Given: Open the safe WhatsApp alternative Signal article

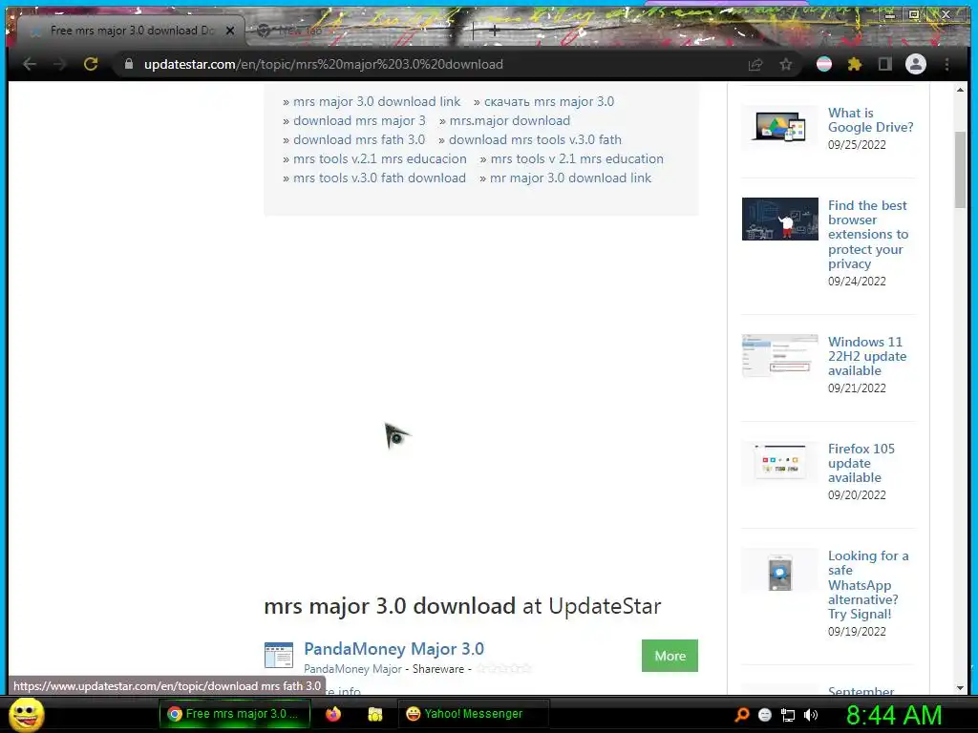Looking at the screenshot, I should pos(867,585).
